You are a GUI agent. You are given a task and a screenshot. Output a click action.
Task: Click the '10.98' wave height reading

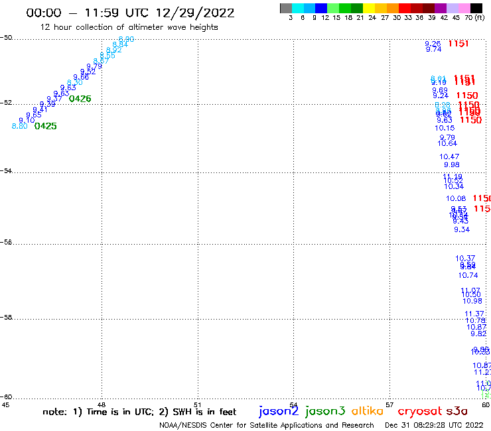[472, 301]
